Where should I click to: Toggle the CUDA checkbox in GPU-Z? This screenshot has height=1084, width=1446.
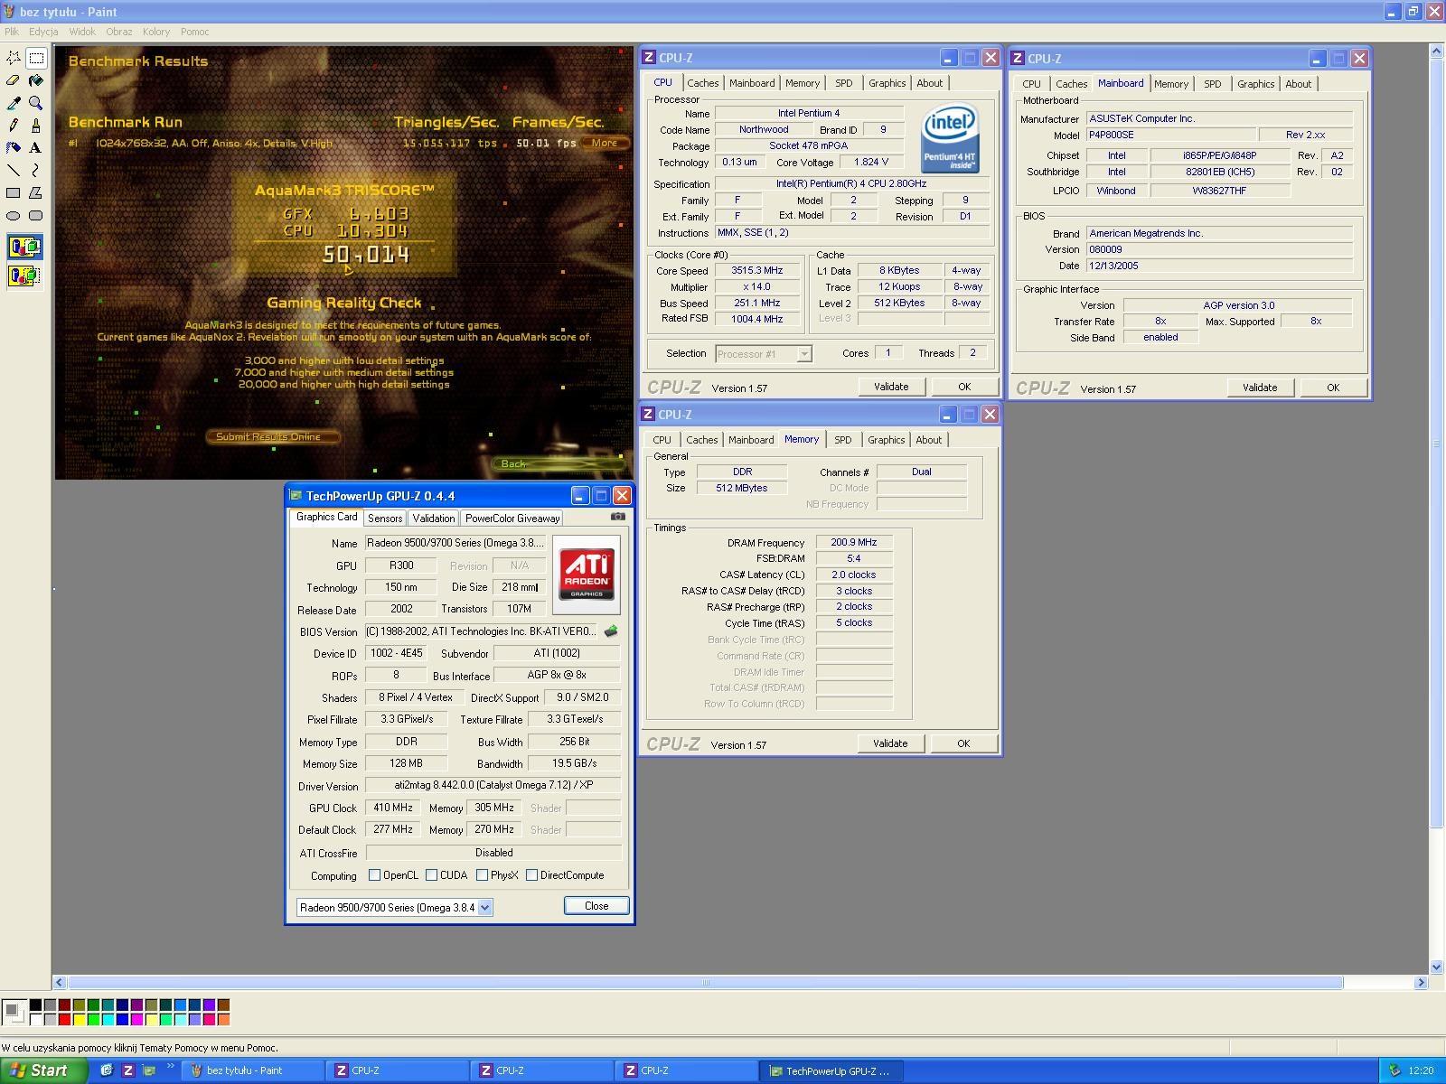(431, 875)
